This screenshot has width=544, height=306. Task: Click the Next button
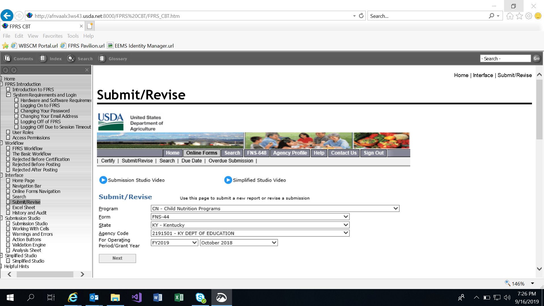click(117, 258)
